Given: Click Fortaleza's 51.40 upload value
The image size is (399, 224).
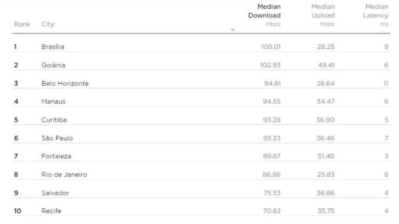Looking at the screenshot, I should (326, 157).
